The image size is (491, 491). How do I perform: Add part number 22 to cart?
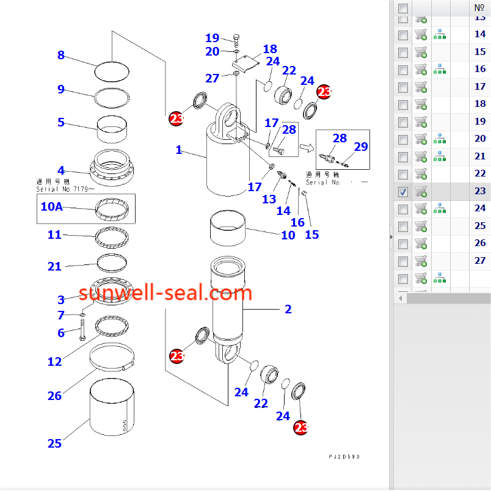[x=421, y=174]
